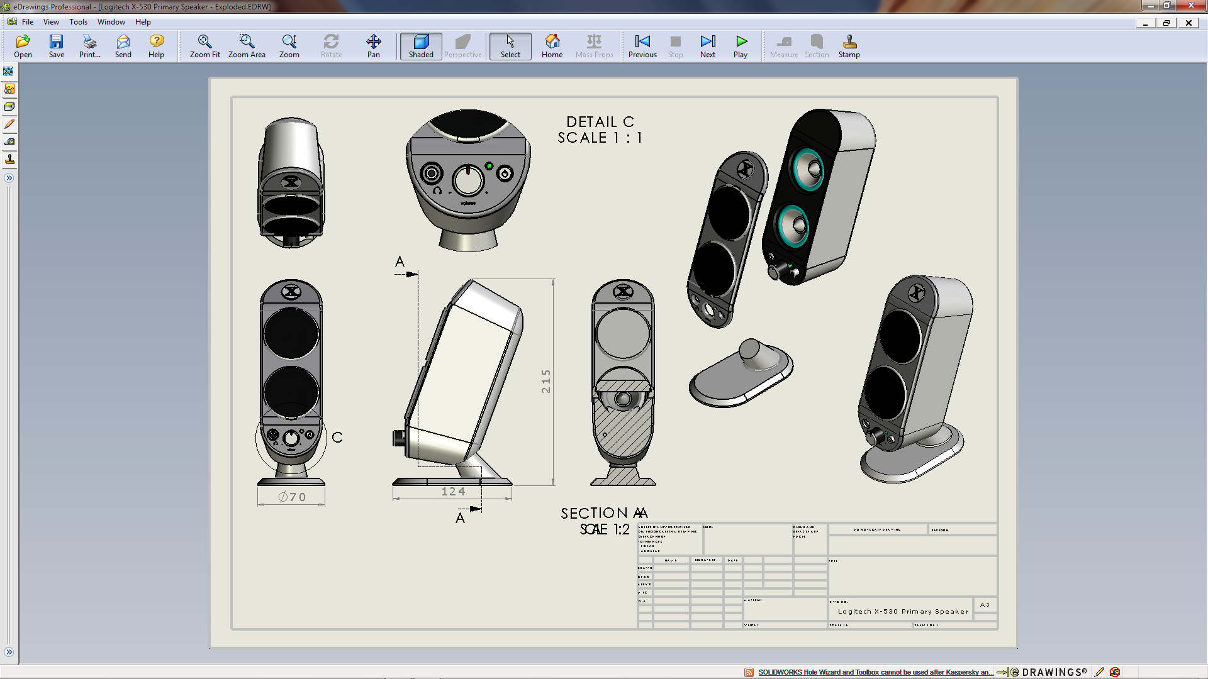Click the RSS feed icon in status bar
Image resolution: width=1208 pixels, height=679 pixels.
pyautogui.click(x=749, y=672)
